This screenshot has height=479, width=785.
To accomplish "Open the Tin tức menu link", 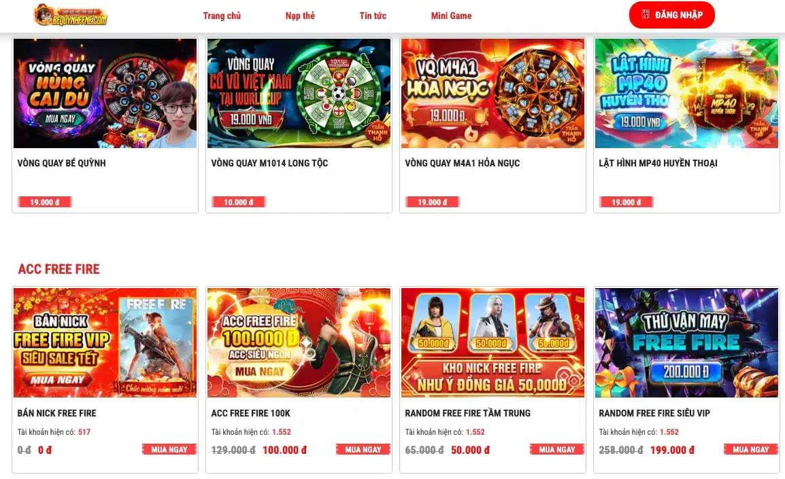I will tap(373, 16).
